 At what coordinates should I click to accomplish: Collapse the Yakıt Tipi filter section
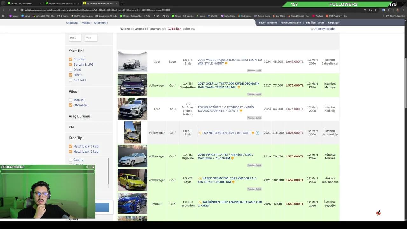pos(76,51)
